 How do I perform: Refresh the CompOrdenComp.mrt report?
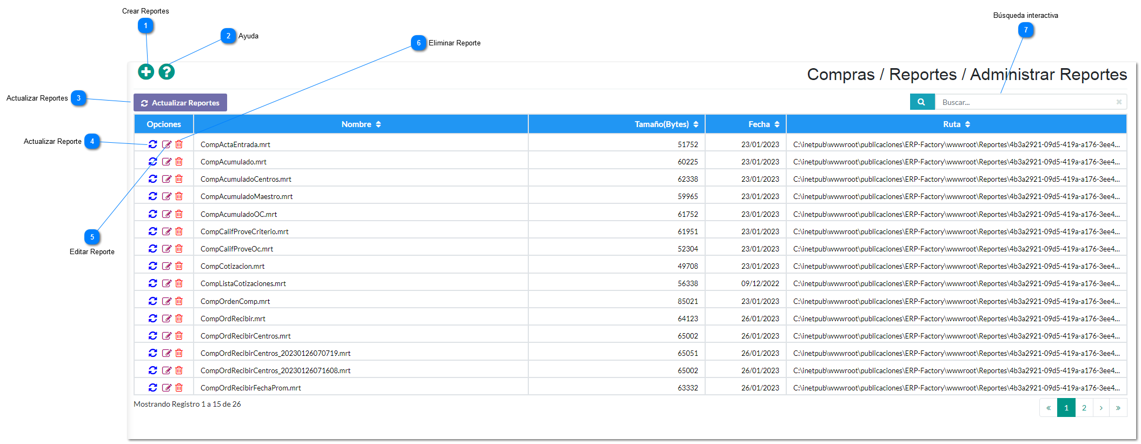tap(153, 301)
